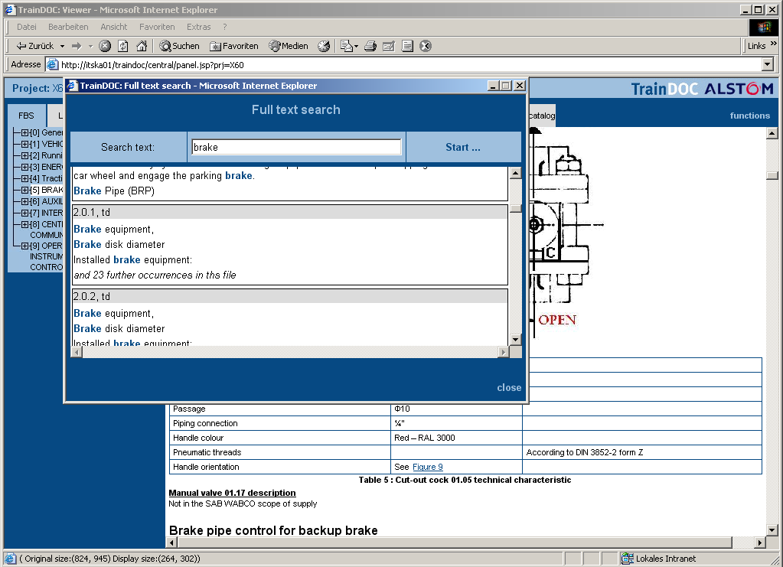Screen dimensions: 783x567
Task: Expand the [0] General tree node
Action: click(25, 132)
